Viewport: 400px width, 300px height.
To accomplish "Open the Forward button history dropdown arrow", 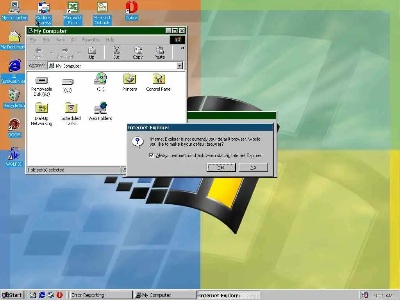I will click(79, 53).
